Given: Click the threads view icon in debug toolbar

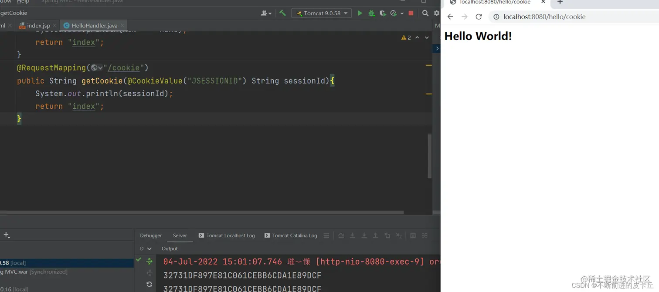Looking at the screenshot, I should pyautogui.click(x=425, y=235).
